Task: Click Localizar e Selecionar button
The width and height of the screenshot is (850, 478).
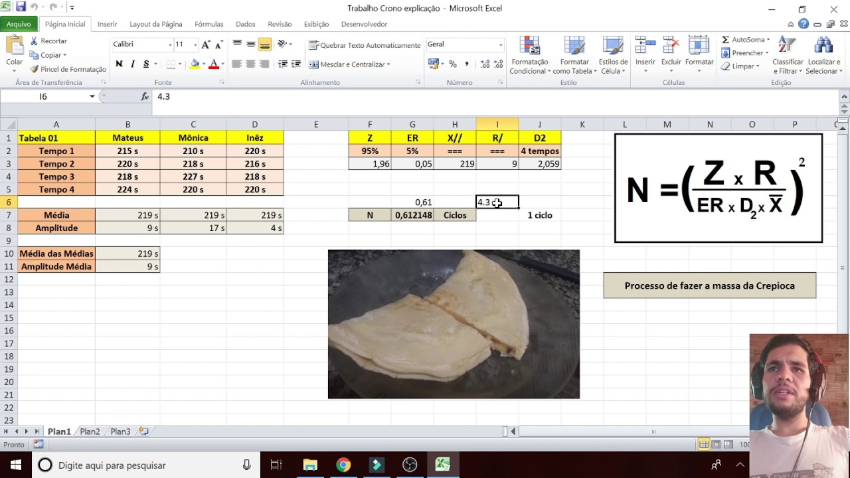Action: pos(824,55)
